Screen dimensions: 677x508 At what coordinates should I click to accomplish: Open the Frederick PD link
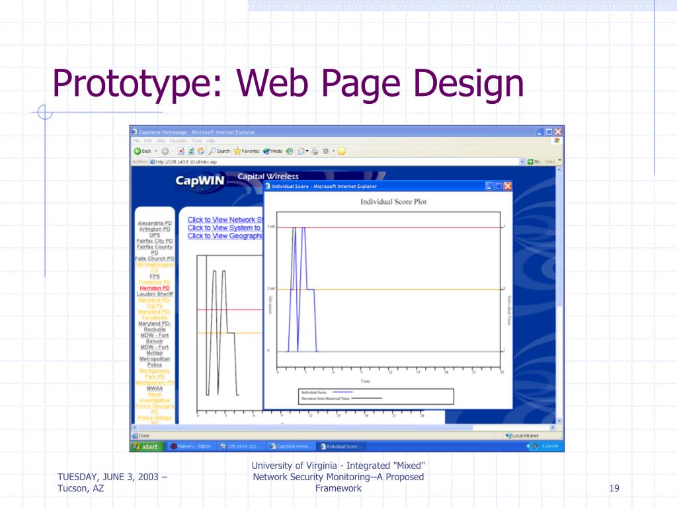[155, 282]
